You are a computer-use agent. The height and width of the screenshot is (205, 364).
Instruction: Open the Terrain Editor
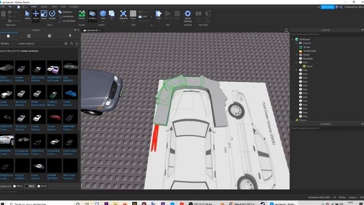coord(82,15)
